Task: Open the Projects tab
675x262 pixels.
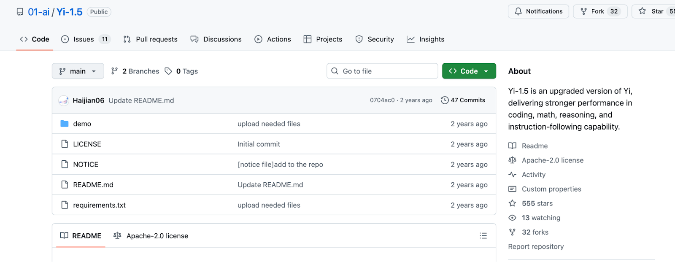Action: point(323,39)
